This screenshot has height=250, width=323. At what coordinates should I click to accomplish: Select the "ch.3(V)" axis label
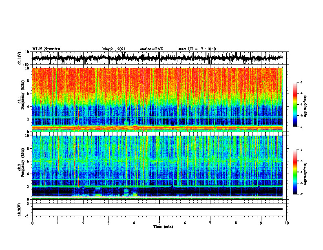20,210
